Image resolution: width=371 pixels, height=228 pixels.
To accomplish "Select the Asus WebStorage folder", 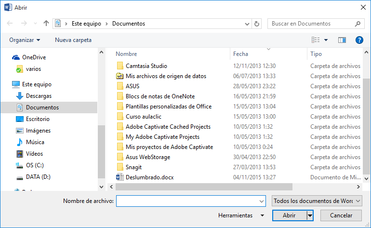I will point(148,157).
